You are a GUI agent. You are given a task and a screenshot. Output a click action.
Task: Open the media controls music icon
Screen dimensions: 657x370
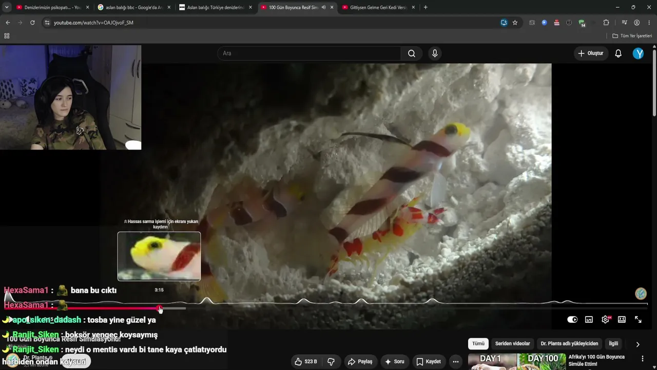click(624, 23)
